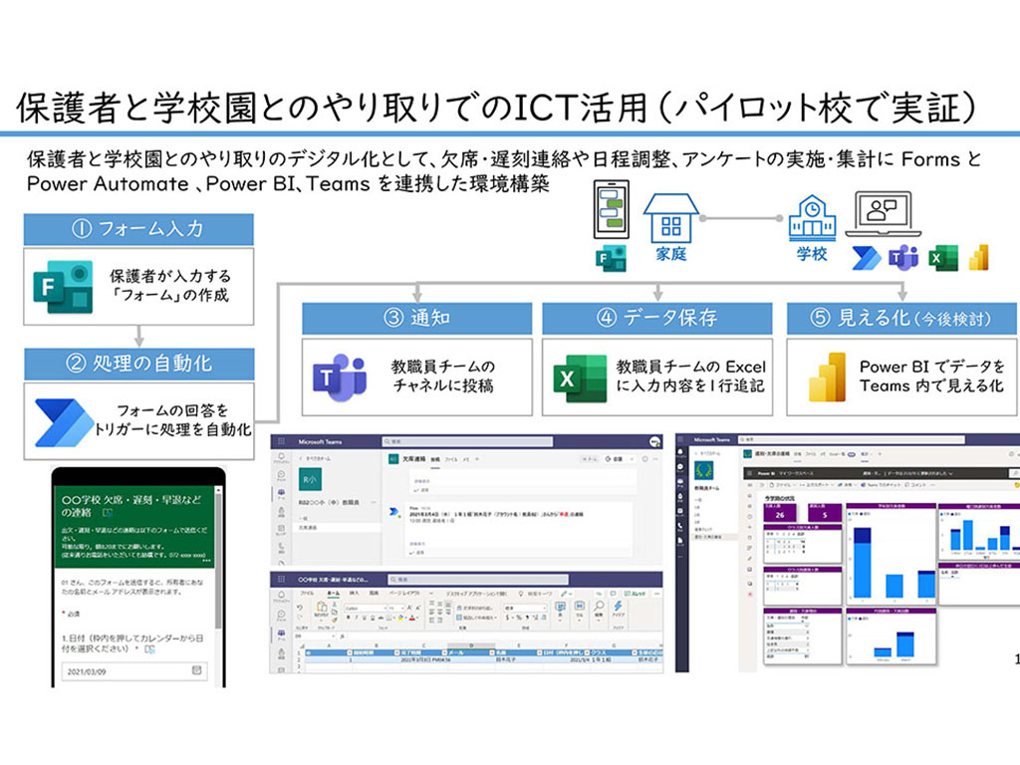
Task: Open the number format dropdown in Excel ribbon
Action: pyautogui.click(x=545, y=609)
